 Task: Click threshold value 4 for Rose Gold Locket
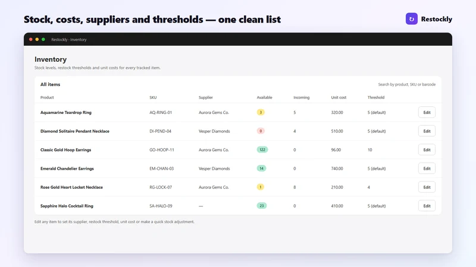click(x=369, y=187)
